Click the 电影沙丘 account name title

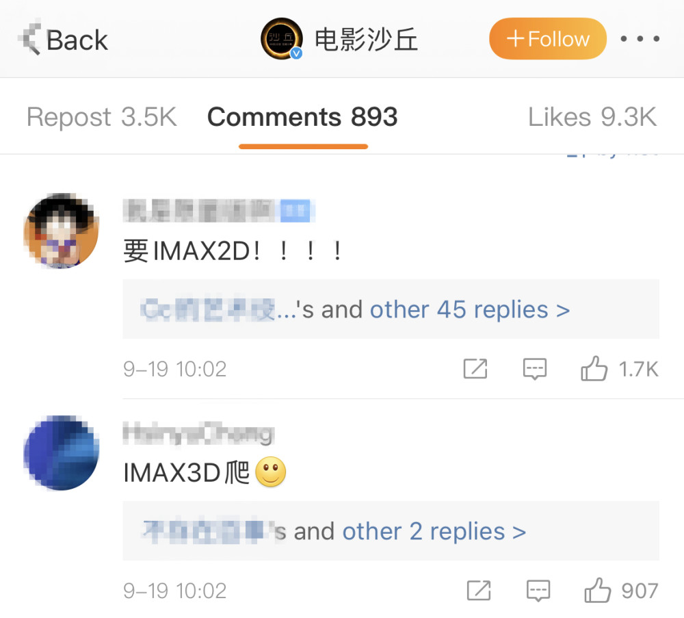coord(366,39)
